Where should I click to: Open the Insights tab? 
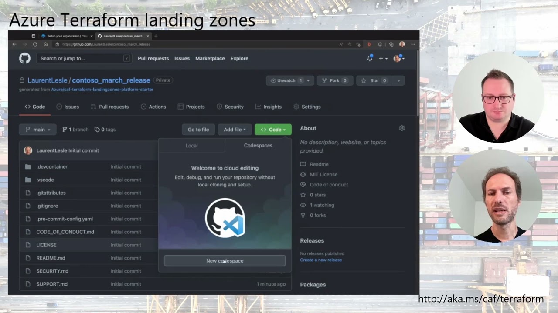pos(269,107)
